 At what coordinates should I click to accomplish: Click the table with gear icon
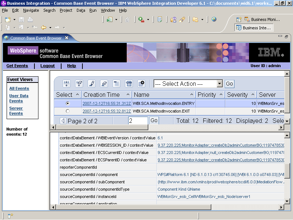point(141,84)
